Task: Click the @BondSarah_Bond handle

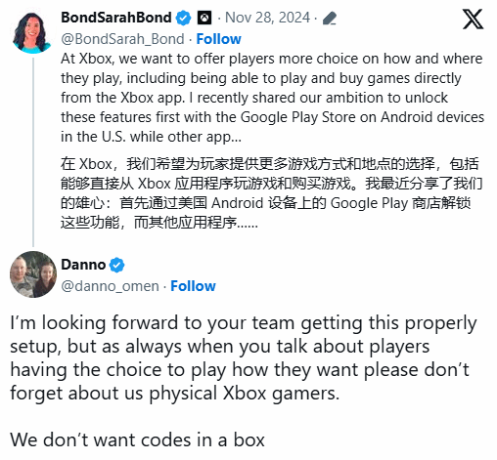Action: (x=122, y=39)
